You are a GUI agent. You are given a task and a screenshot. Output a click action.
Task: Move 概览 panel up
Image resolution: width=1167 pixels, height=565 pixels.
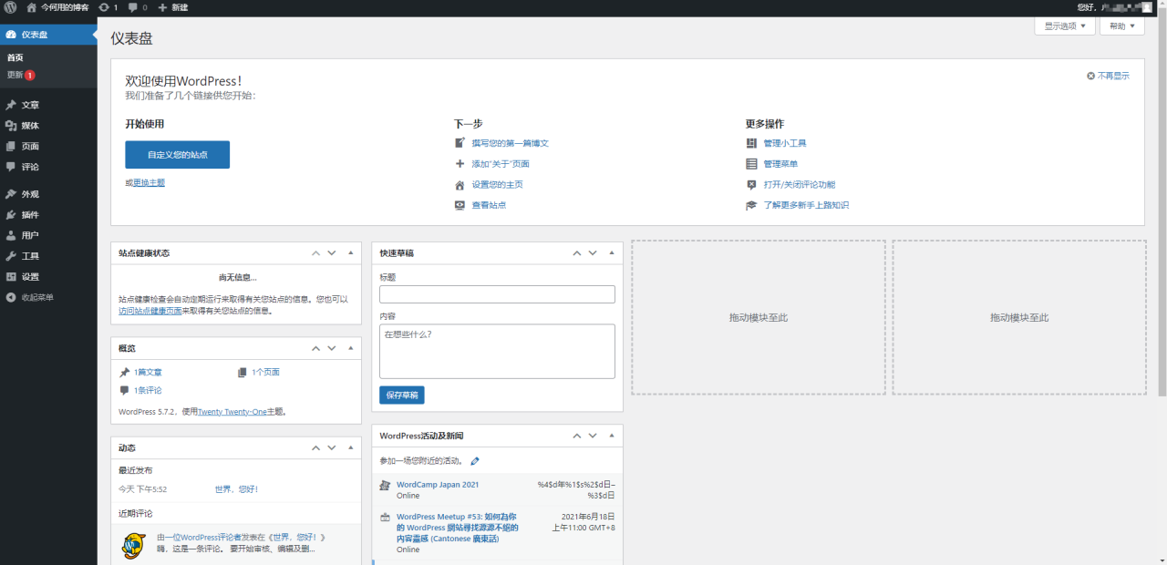coord(315,348)
